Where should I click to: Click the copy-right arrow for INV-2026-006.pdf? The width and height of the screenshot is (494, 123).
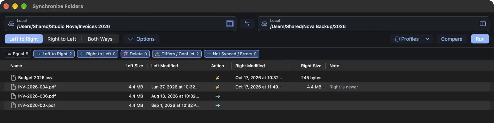[x=218, y=96]
